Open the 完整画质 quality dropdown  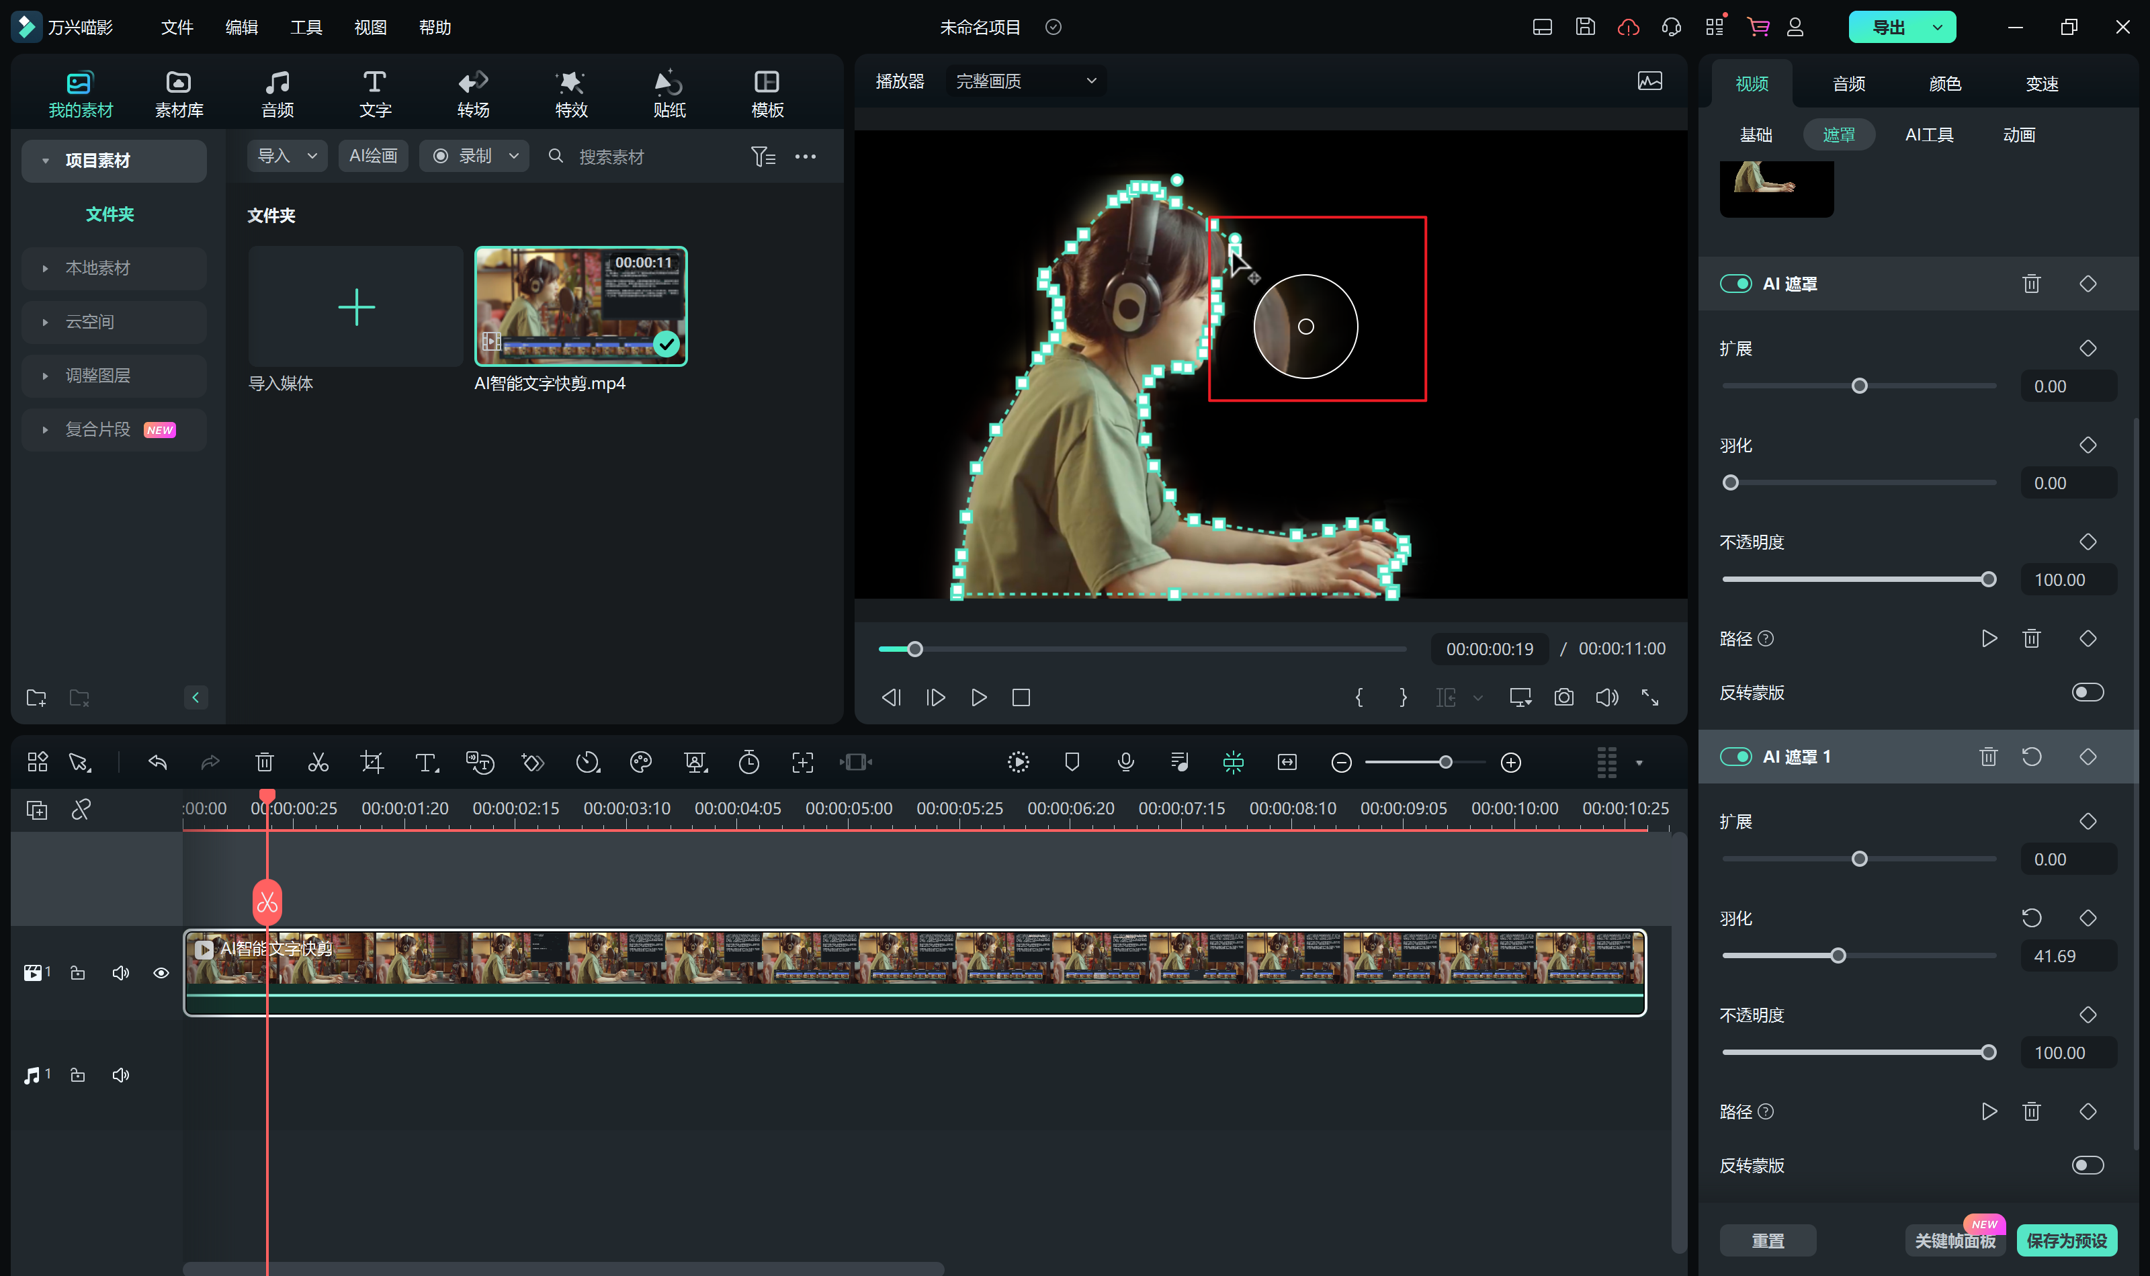(1025, 81)
